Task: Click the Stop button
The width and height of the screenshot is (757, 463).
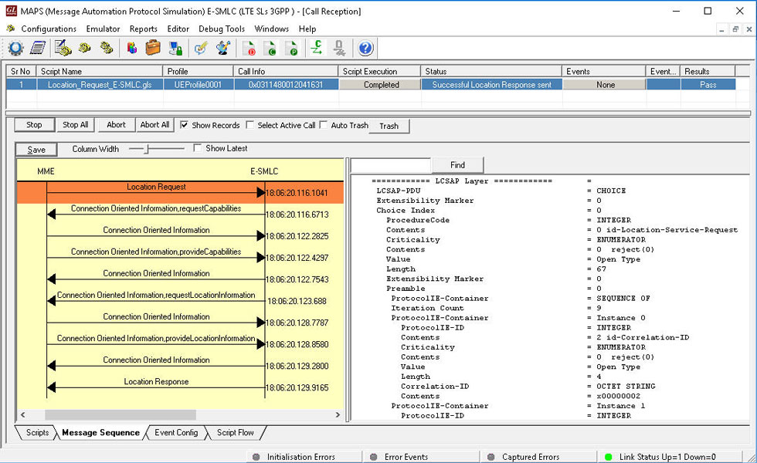Action: (34, 125)
